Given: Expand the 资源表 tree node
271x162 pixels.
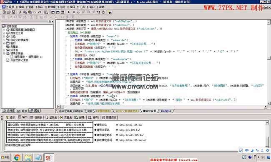Looking at the screenshot, I should tap(4, 50).
